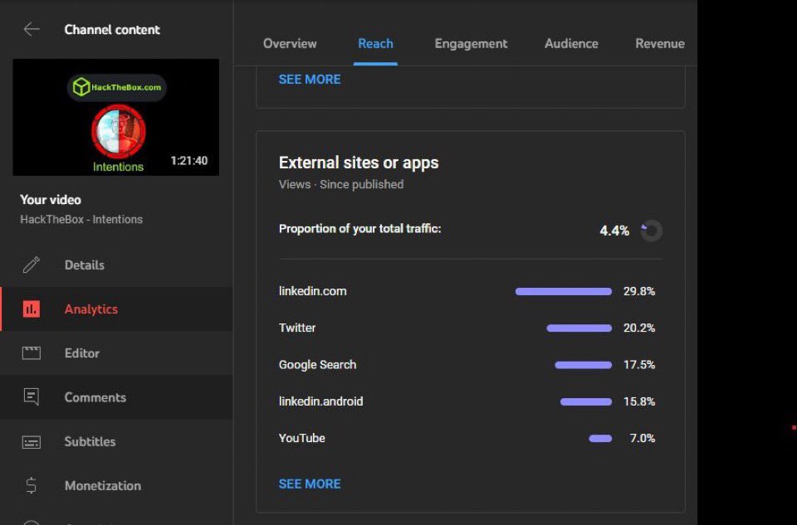797x525 pixels.
Task: Click the Analytics bar chart icon
Action: tap(32, 309)
